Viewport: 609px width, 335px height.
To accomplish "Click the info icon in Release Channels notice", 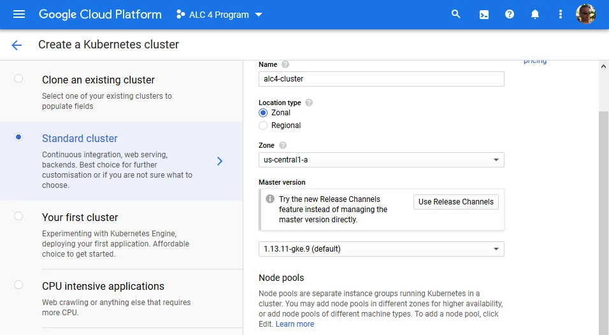I will [x=270, y=199].
